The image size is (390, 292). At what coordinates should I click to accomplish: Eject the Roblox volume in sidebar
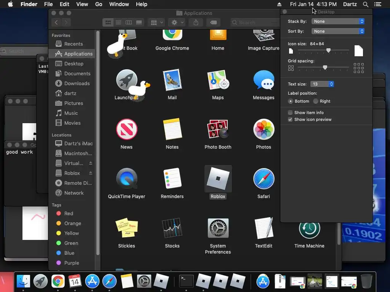[91, 173]
